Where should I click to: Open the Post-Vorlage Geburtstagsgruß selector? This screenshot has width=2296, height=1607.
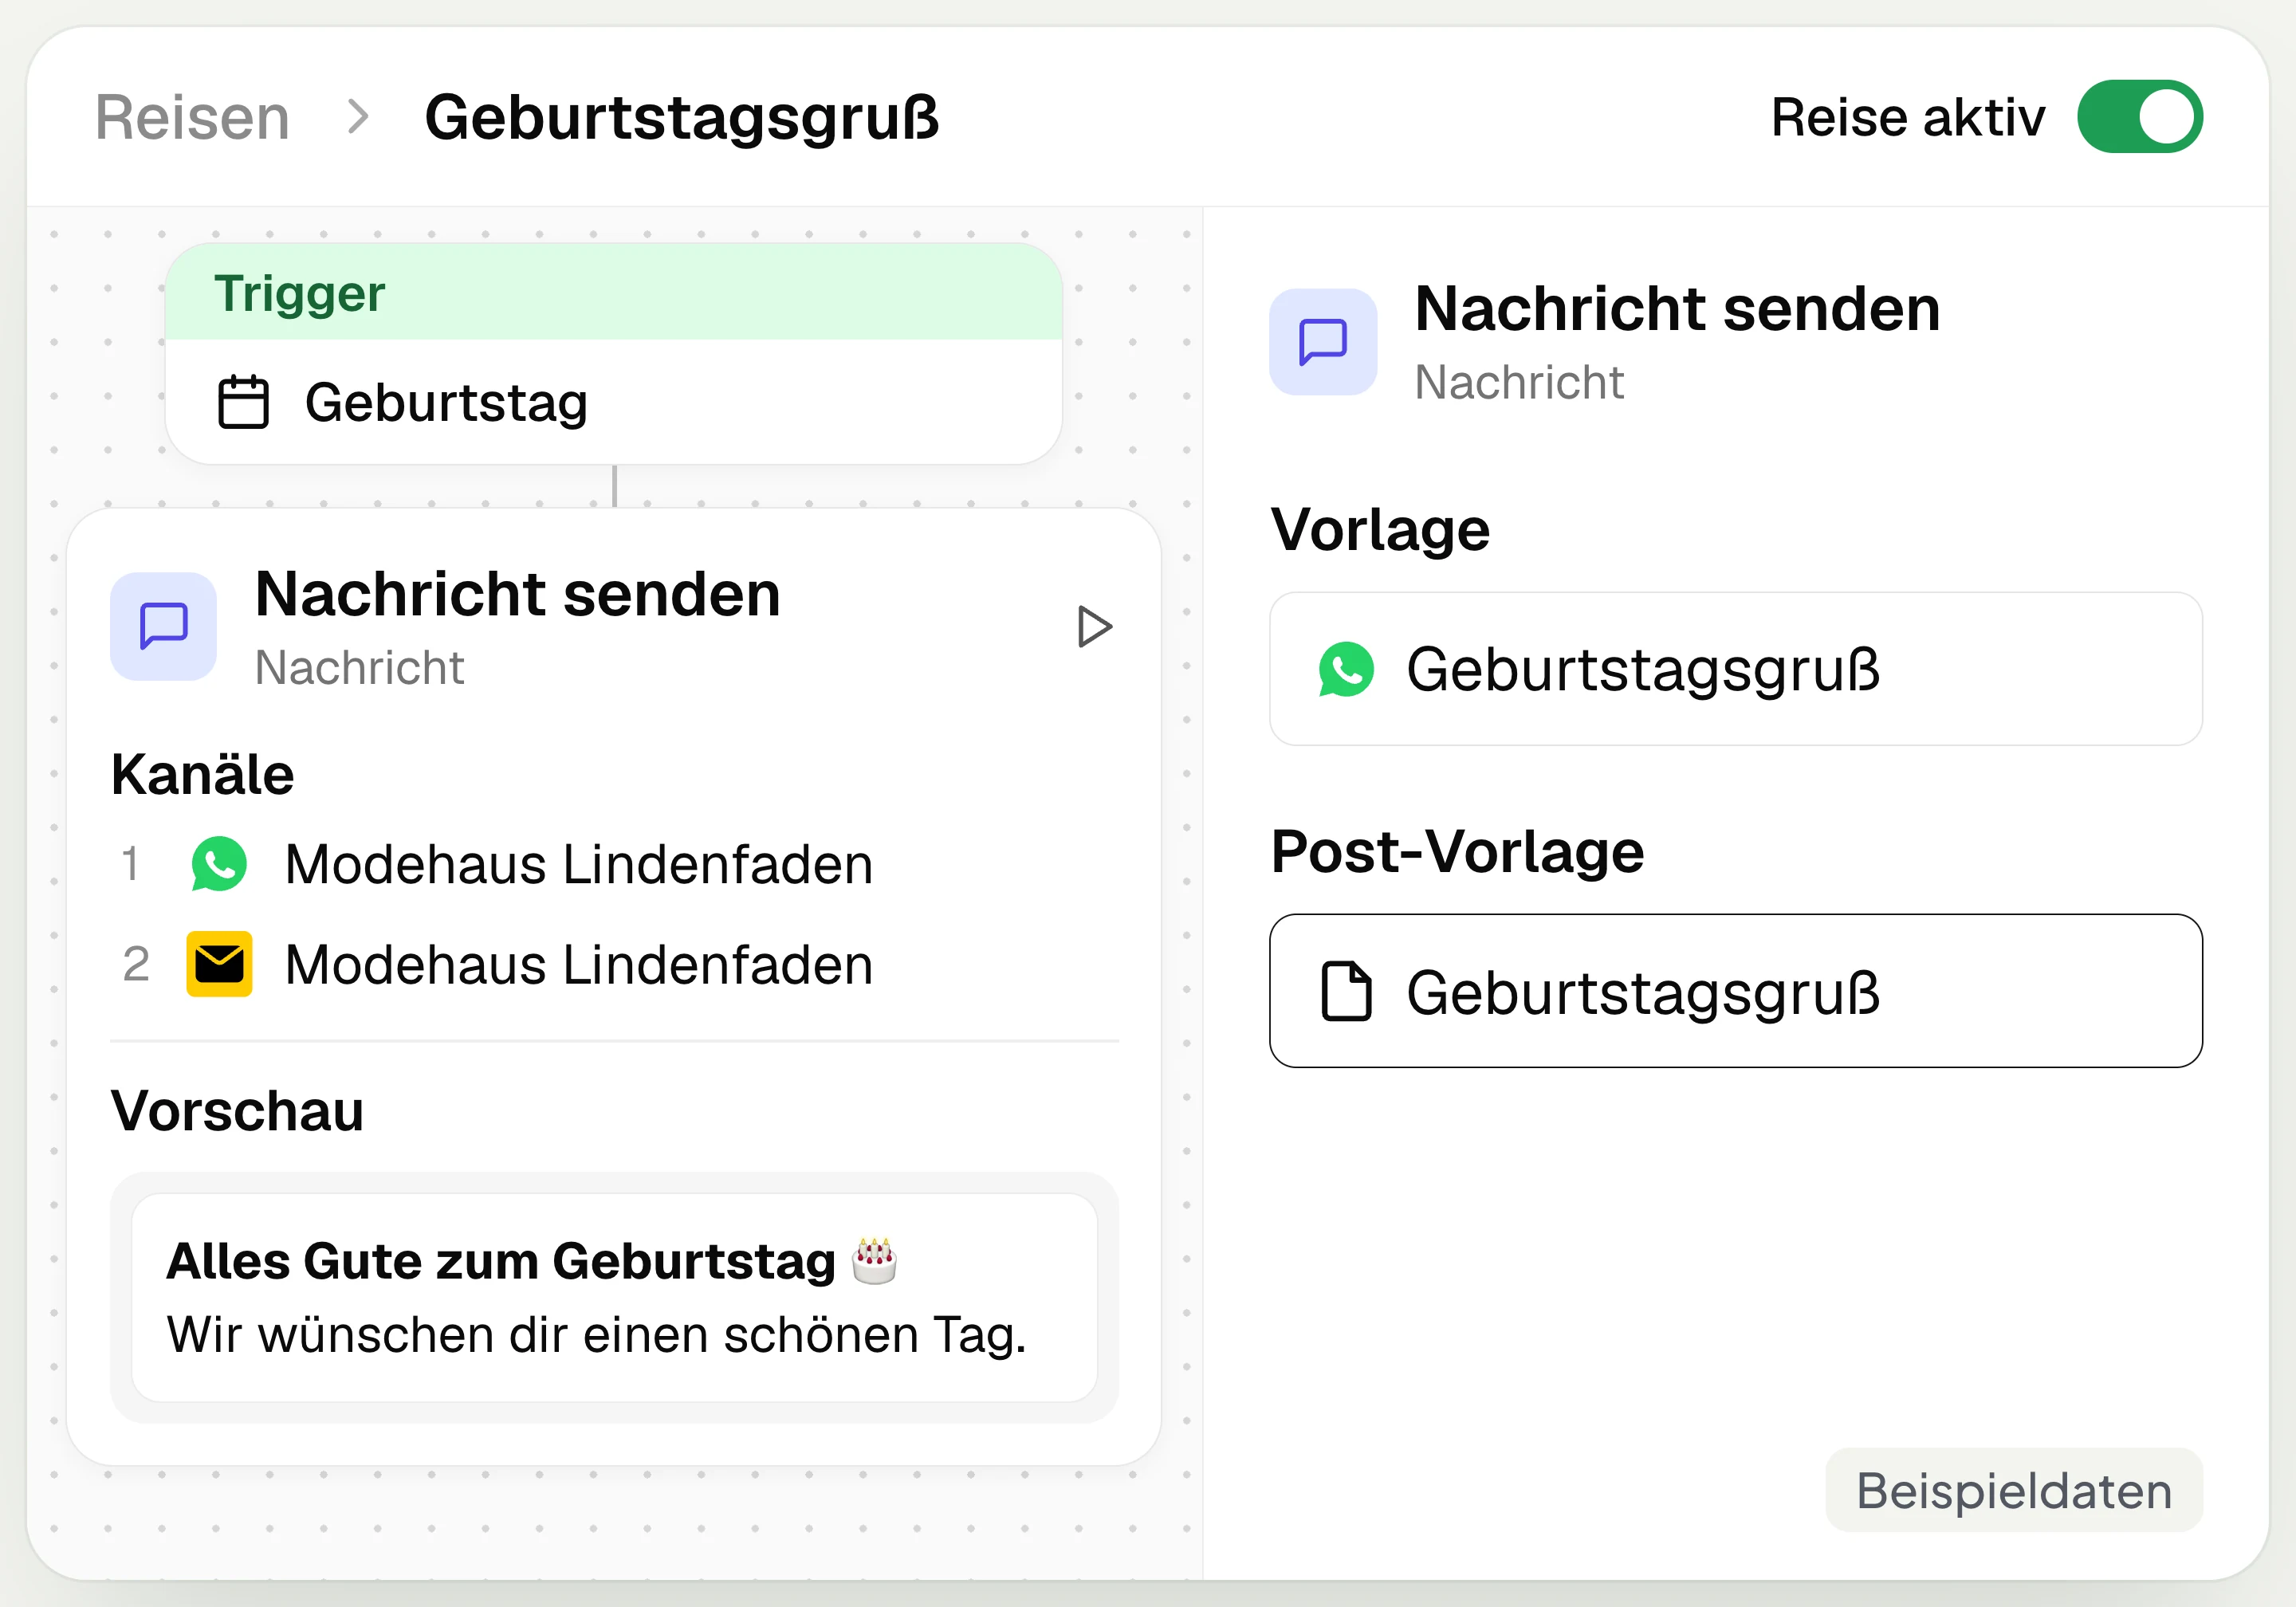click(1735, 991)
